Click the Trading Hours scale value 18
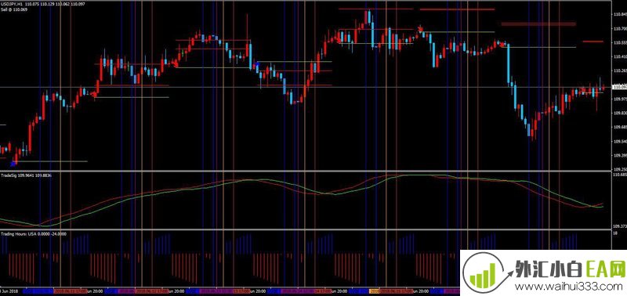This screenshot has height=296, width=627. coord(615,233)
